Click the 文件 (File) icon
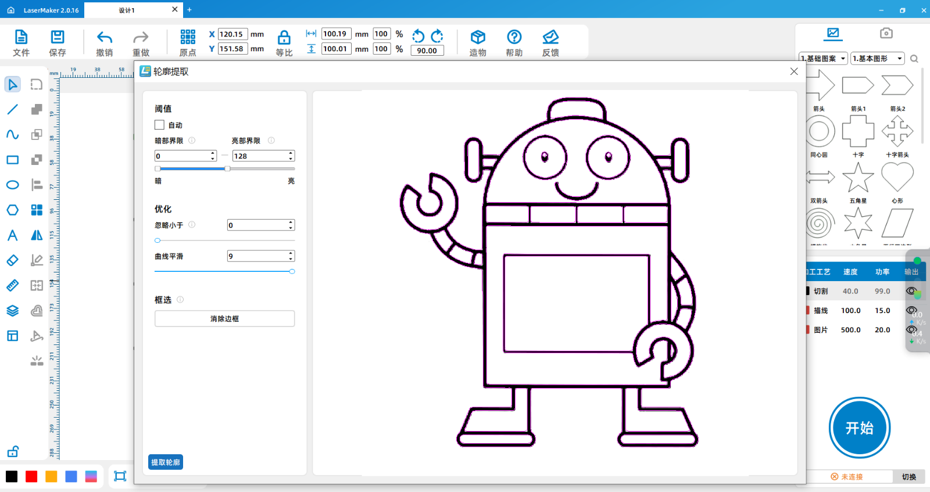The image size is (930, 492). (21, 38)
